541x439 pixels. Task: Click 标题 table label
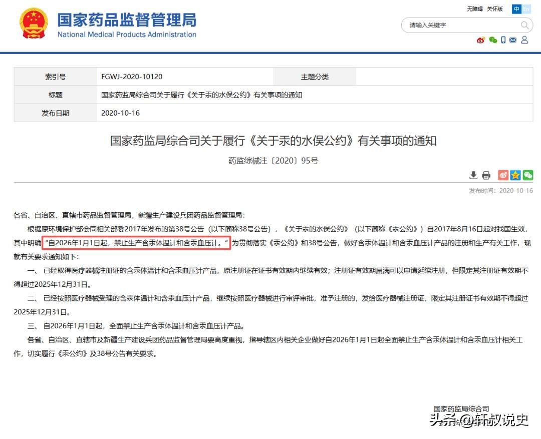56,95
